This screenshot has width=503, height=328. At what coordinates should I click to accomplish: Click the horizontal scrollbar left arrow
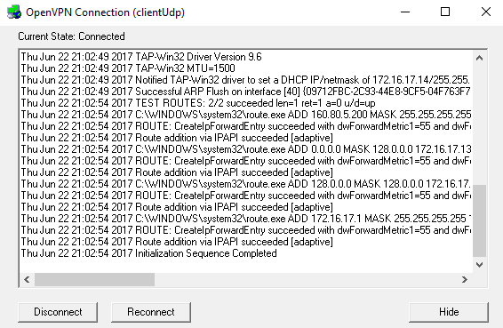coord(27,279)
